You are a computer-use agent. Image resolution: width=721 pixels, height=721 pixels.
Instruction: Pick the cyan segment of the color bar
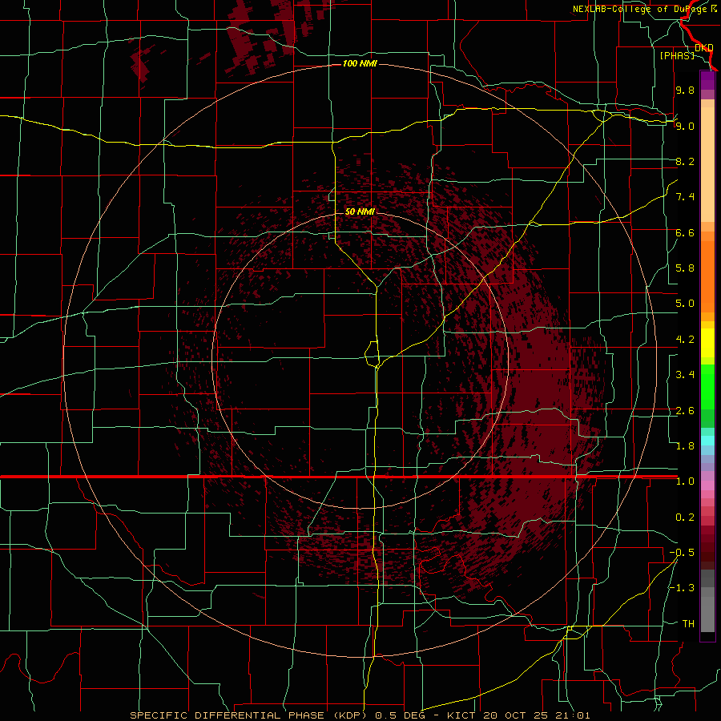coord(707,441)
